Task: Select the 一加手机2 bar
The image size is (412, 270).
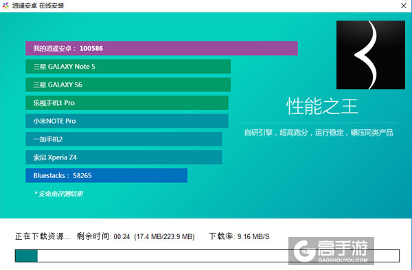Action: [124, 139]
